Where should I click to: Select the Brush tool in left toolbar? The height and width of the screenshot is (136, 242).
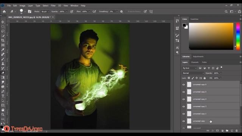(3, 59)
